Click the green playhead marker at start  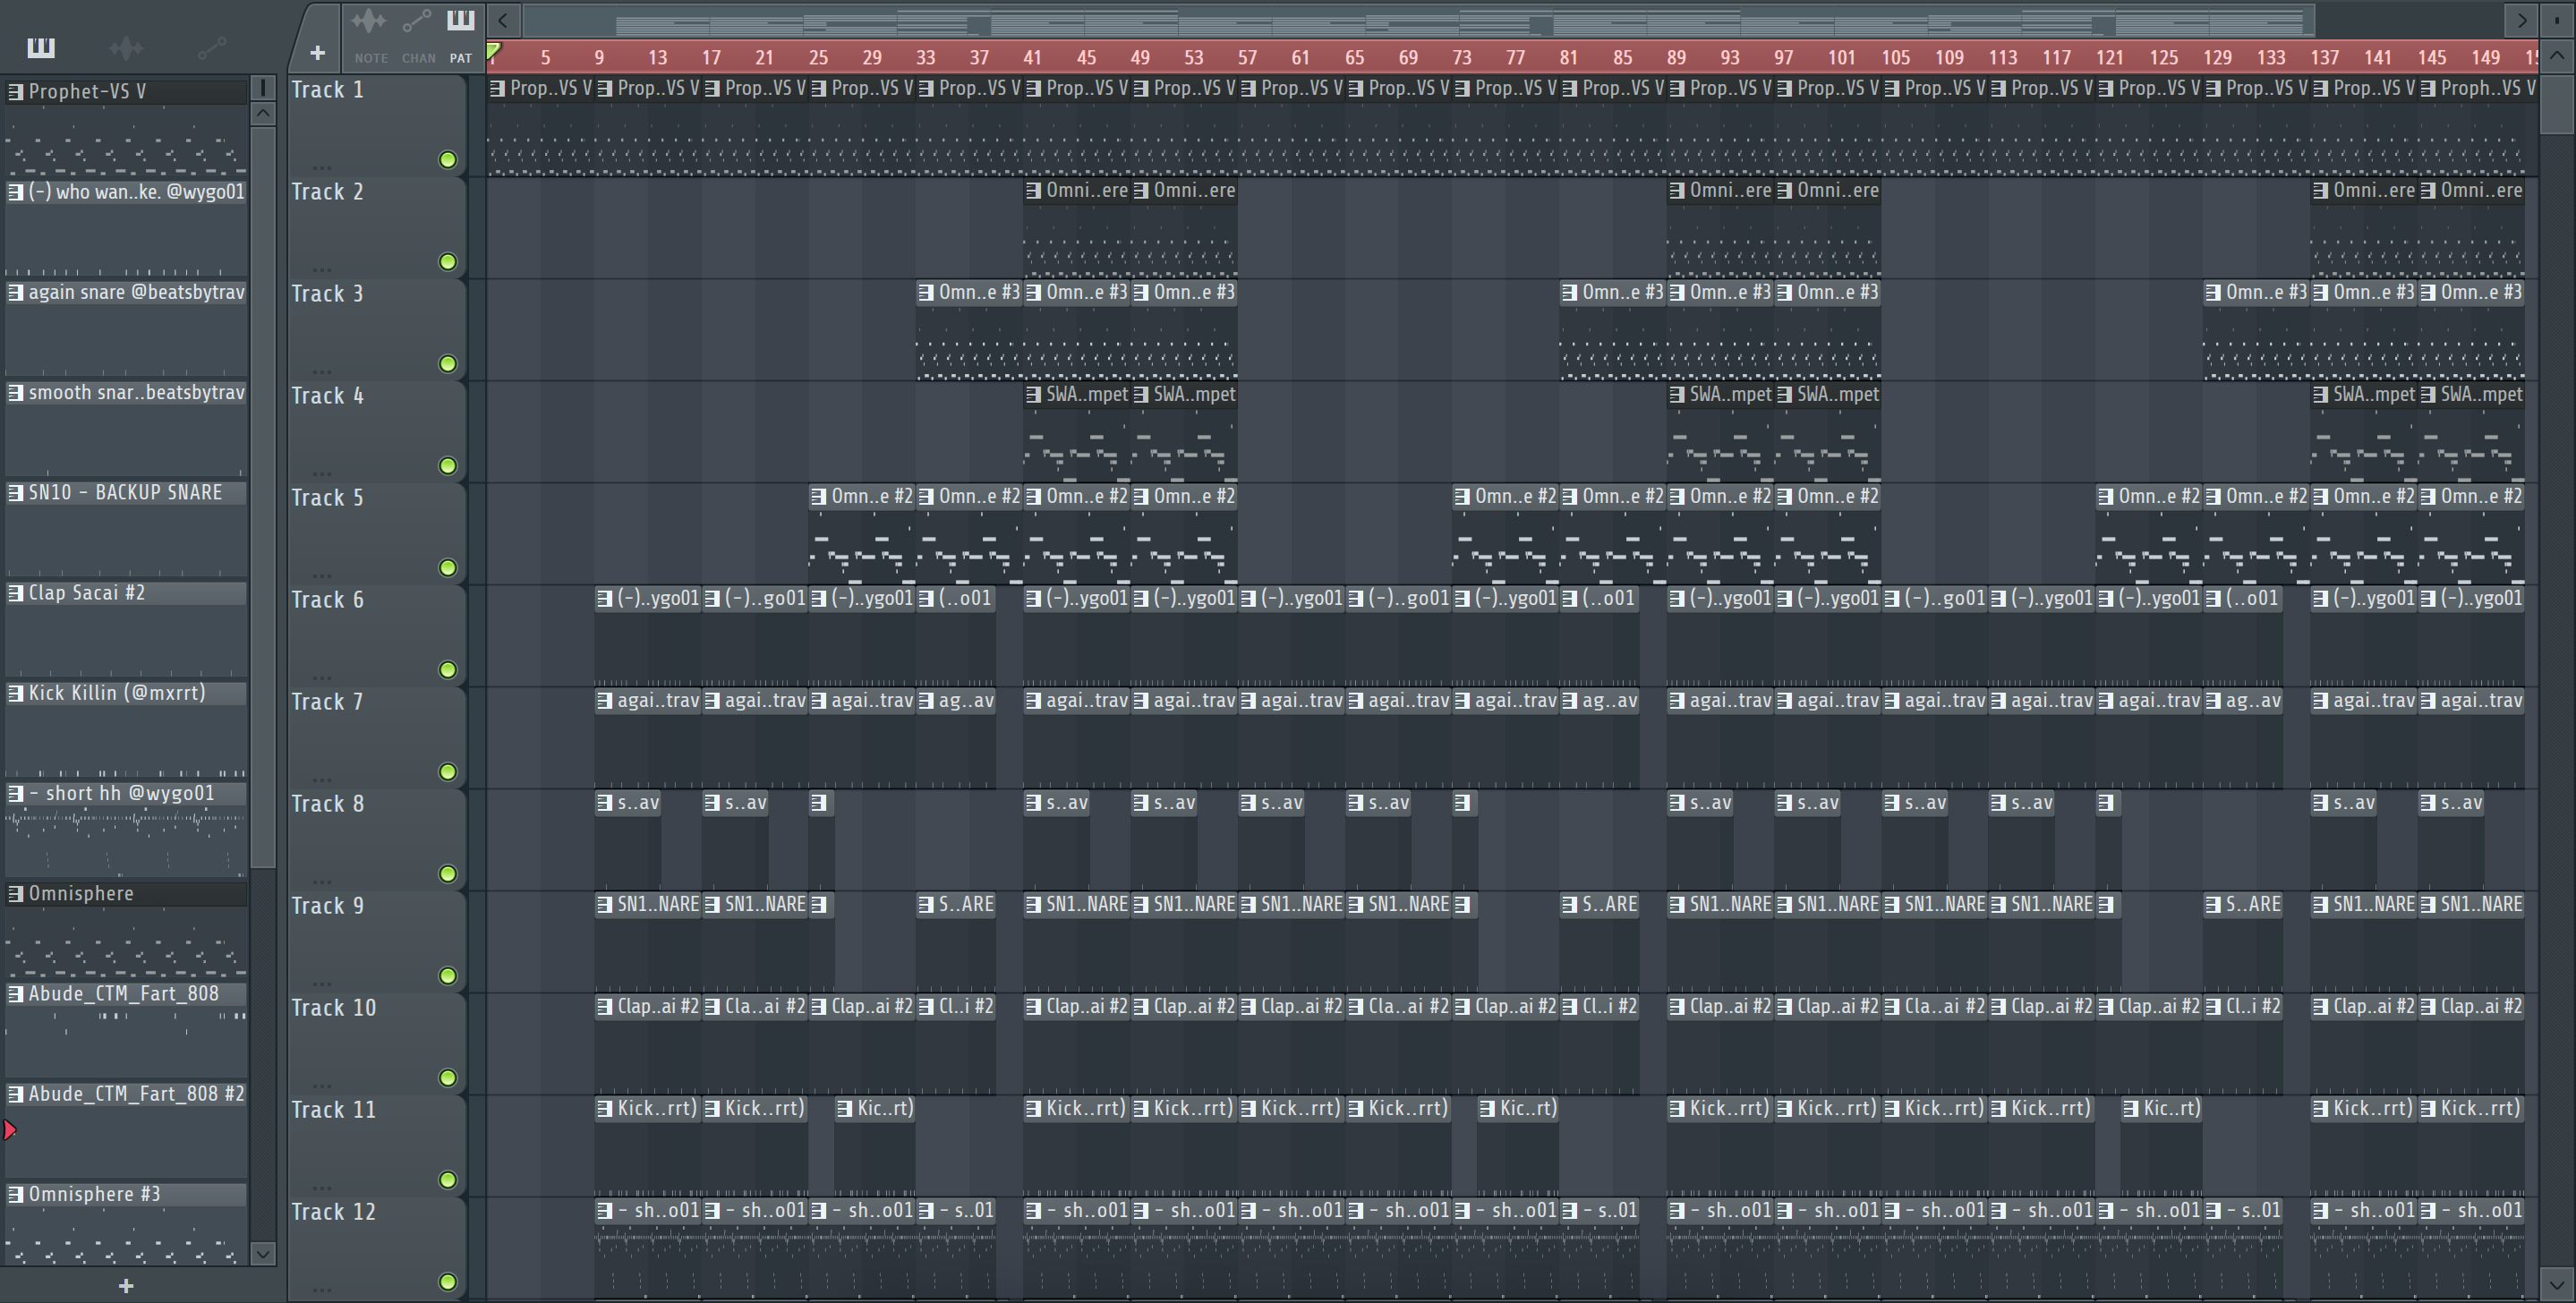494,51
